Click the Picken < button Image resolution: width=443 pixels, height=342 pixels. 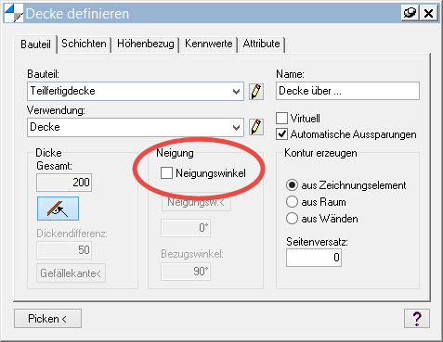[x=47, y=319]
